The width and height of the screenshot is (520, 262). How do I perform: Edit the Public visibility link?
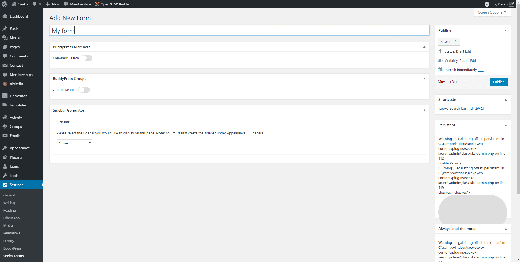tap(473, 60)
